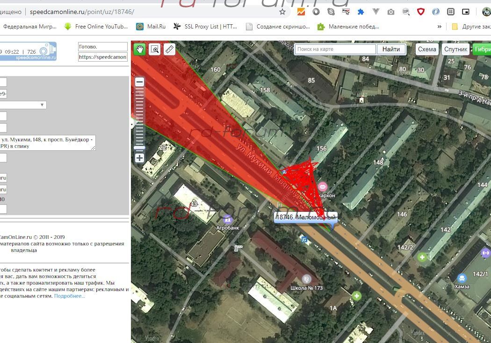This screenshot has height=343, width=491.
Task: Open the Skype browser extension
Action: (331, 12)
